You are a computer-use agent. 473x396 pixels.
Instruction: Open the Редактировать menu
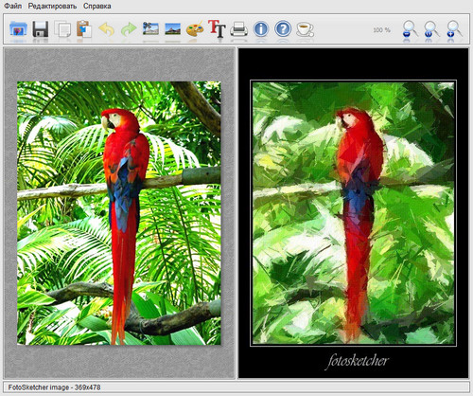pyautogui.click(x=52, y=6)
